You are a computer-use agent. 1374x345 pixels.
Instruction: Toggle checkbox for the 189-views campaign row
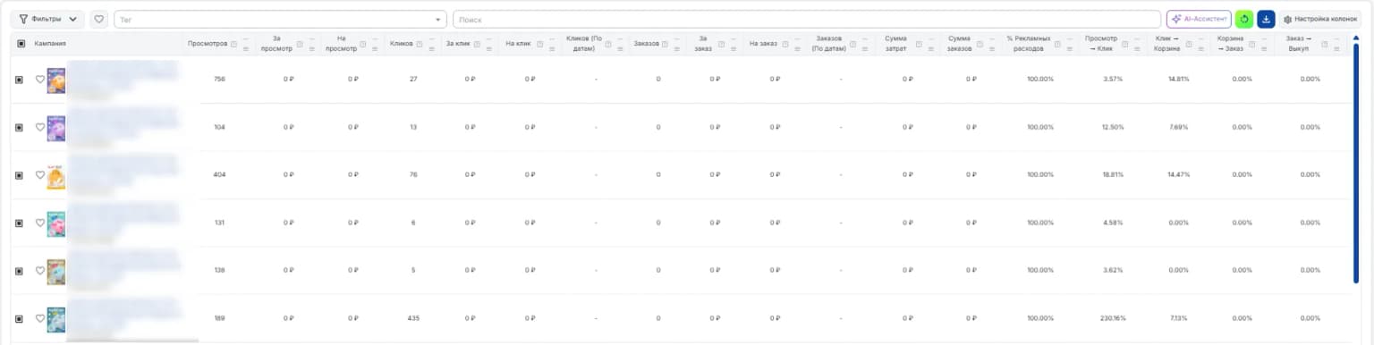point(19,318)
